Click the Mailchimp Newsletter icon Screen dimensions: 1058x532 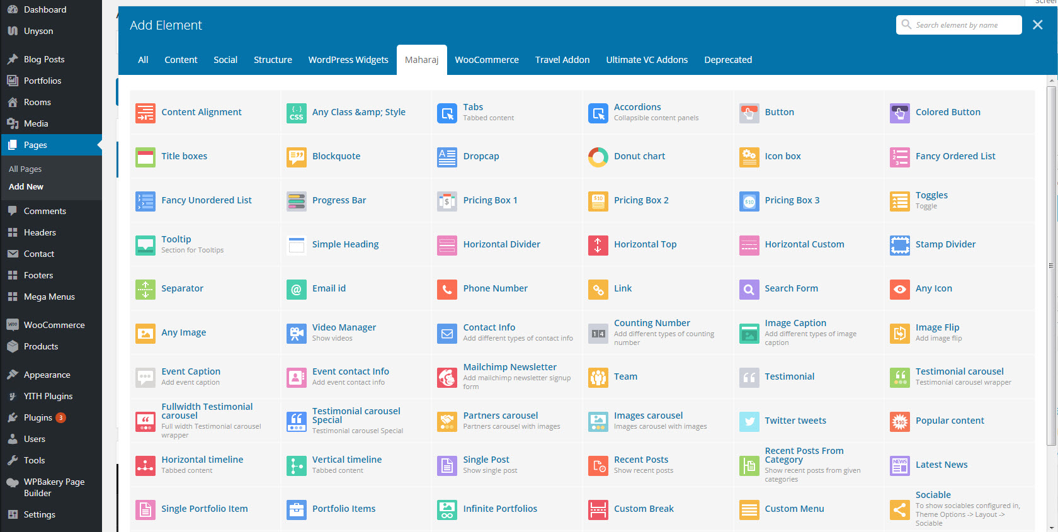click(447, 377)
